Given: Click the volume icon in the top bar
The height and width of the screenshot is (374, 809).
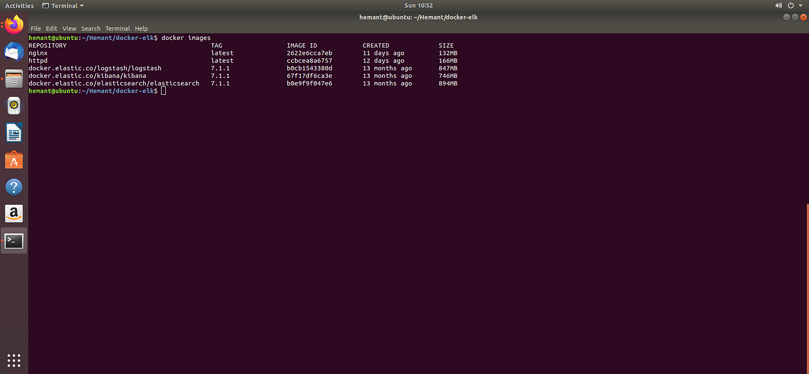Looking at the screenshot, I should click(x=779, y=5).
